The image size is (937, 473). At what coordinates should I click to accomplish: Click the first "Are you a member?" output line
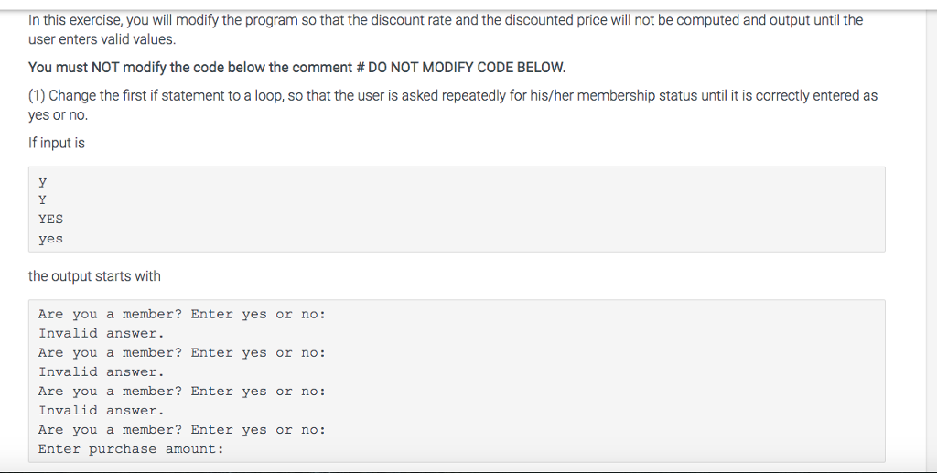tap(181, 315)
